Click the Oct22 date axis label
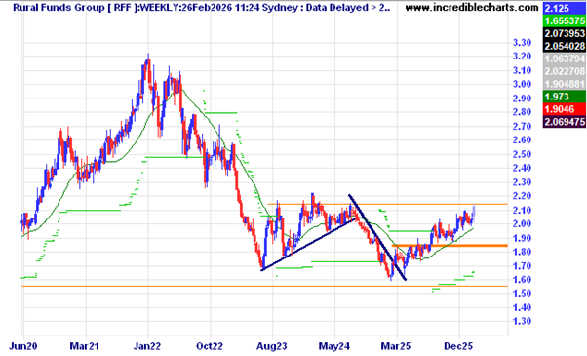Screen dimensions: 587x356 coord(210,346)
